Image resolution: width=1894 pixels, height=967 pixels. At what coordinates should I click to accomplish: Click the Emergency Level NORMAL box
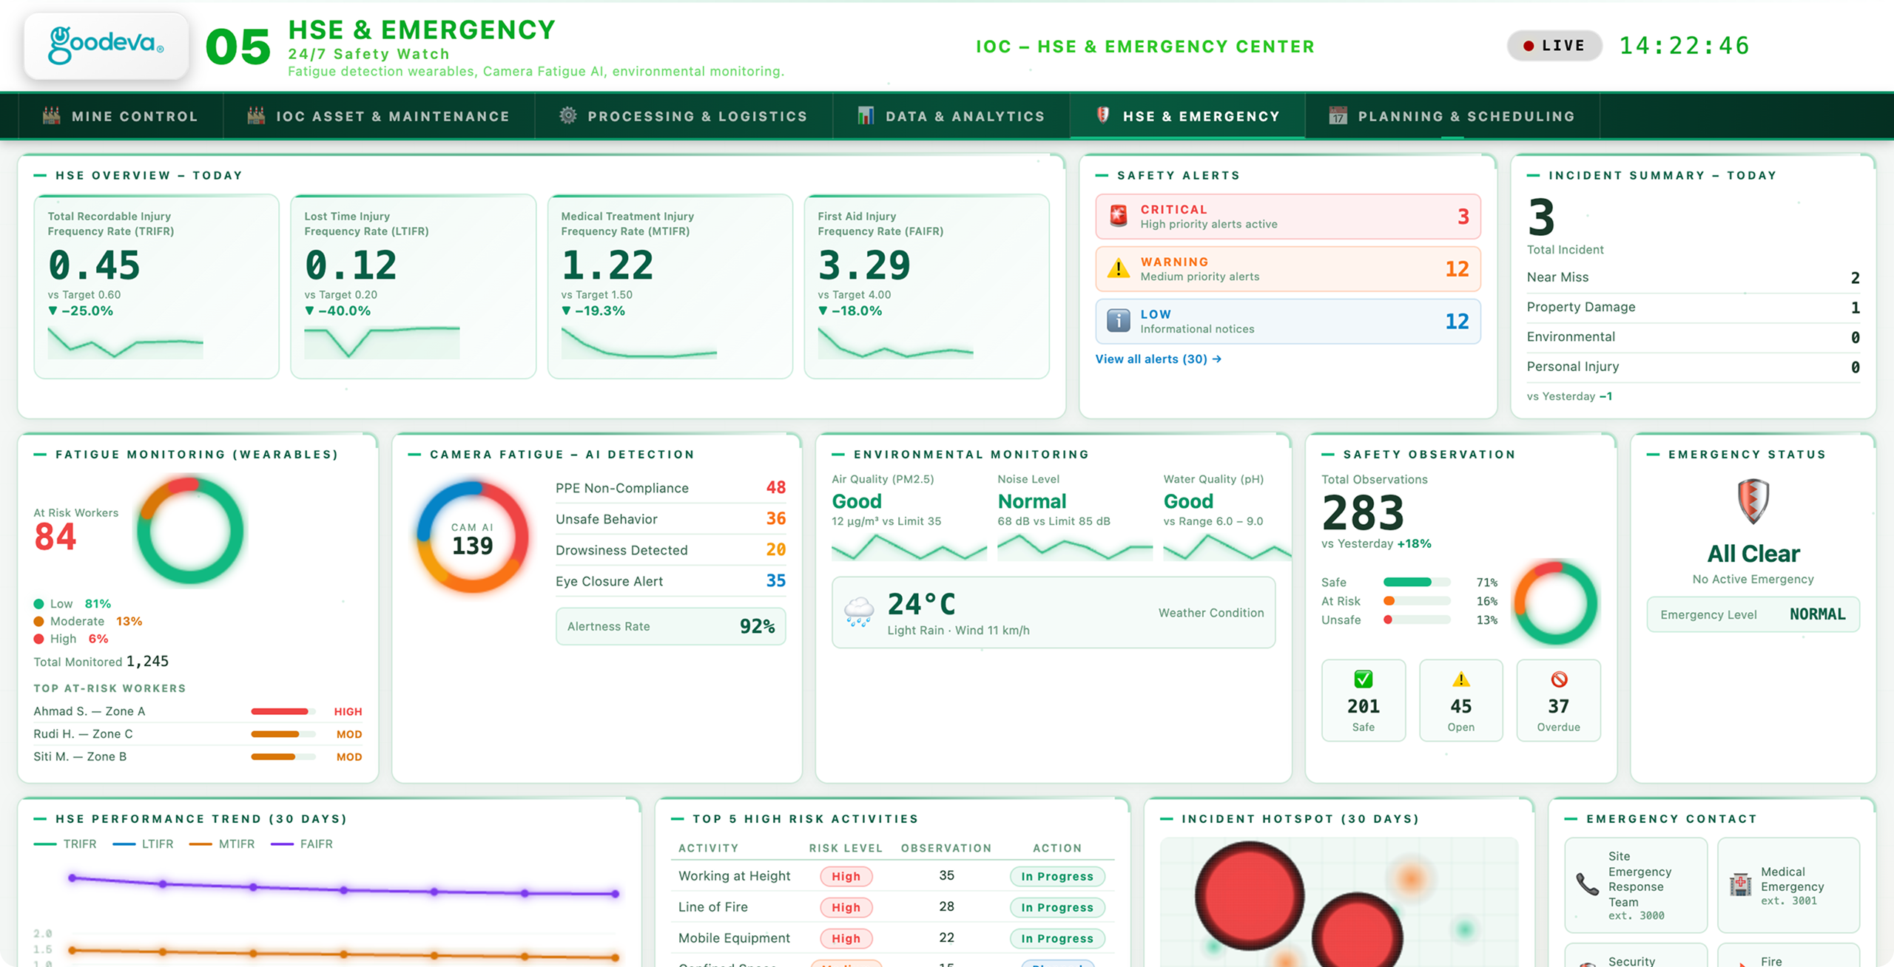tap(1753, 614)
